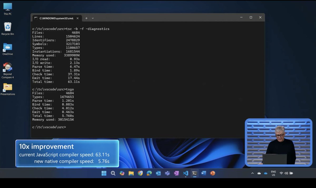Viewport: 316px width, 188px height.
Task: Click the 'tsgo' command line
Action: 53,89
